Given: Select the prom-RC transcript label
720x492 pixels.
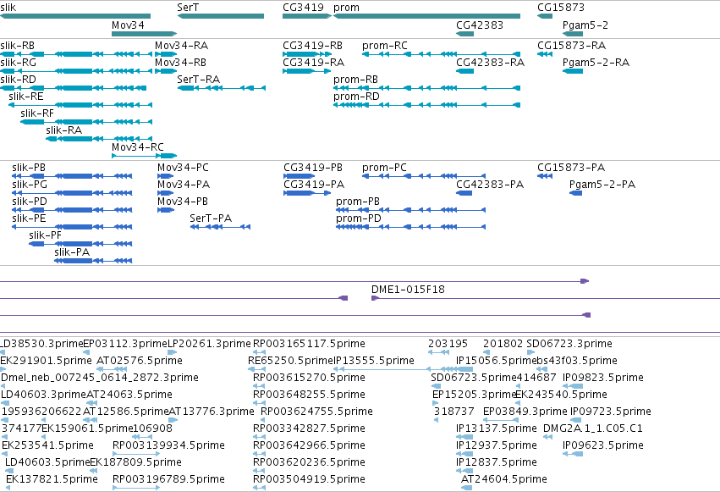Looking at the screenshot, I should [x=385, y=46].
